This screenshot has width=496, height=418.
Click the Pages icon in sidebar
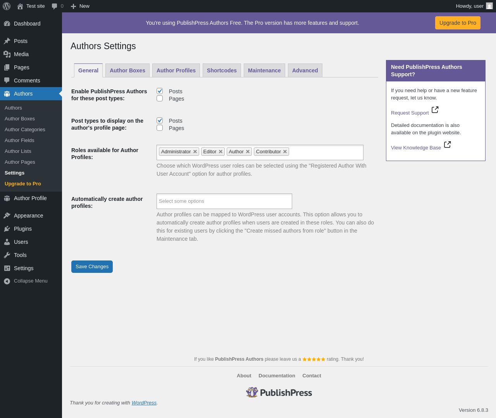point(7,67)
